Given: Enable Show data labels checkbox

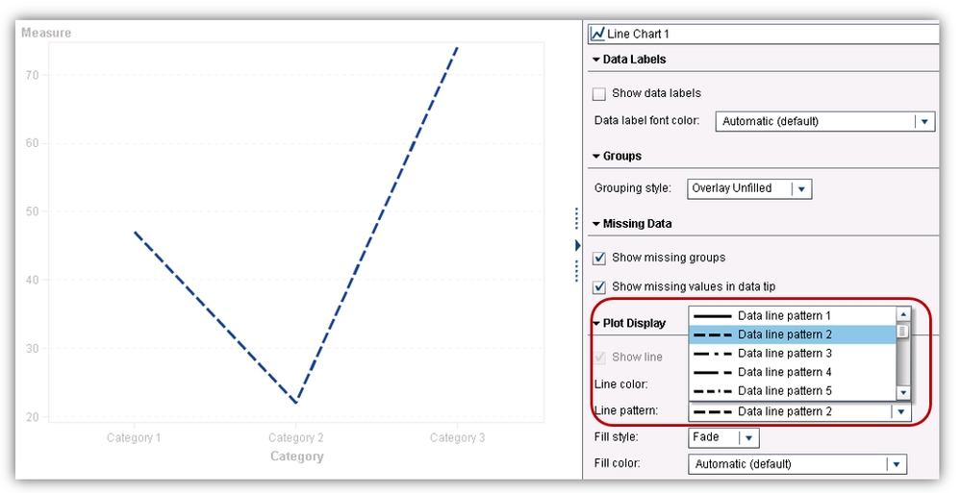Looking at the screenshot, I should click(598, 94).
